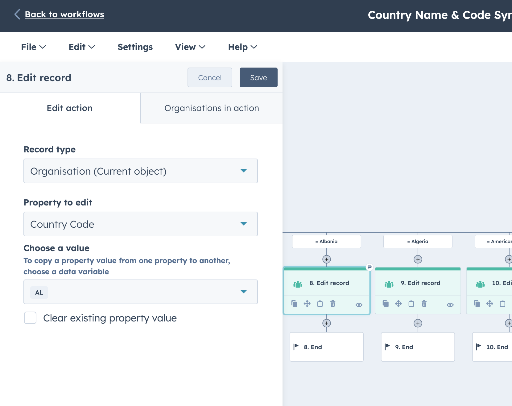Switch to the 'Organisations in action' tab
This screenshot has height=406, width=512.
click(212, 108)
